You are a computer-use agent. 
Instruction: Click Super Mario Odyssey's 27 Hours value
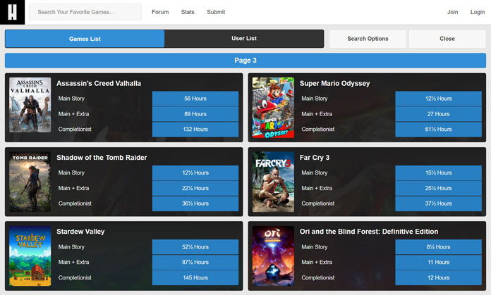tap(438, 114)
